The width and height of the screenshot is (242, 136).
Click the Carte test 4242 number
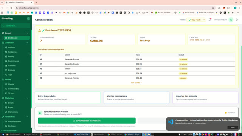200,40
